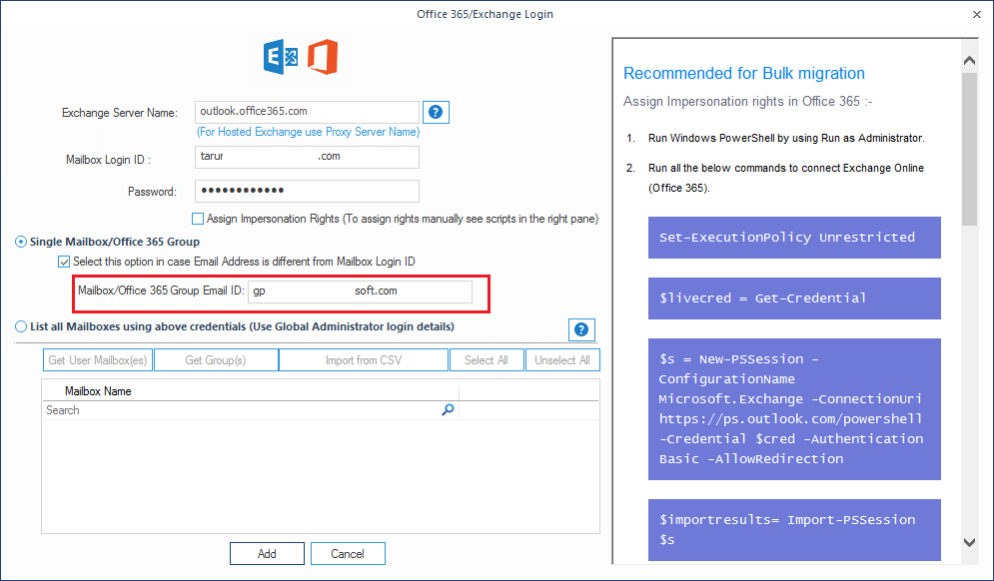Click the Mailbox Login ID field
This screenshot has width=994, height=581.
tap(307, 157)
